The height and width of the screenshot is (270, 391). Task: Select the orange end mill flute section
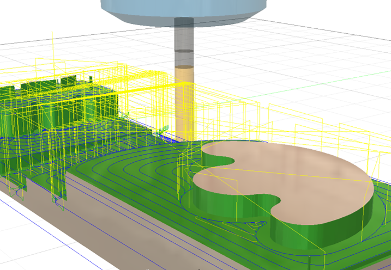tap(184, 103)
